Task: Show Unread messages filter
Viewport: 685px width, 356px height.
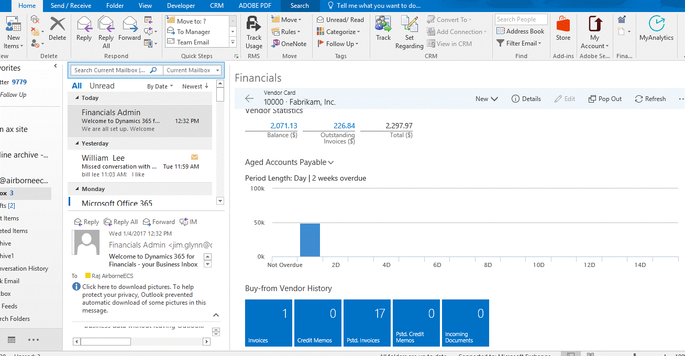Action: 102,86
